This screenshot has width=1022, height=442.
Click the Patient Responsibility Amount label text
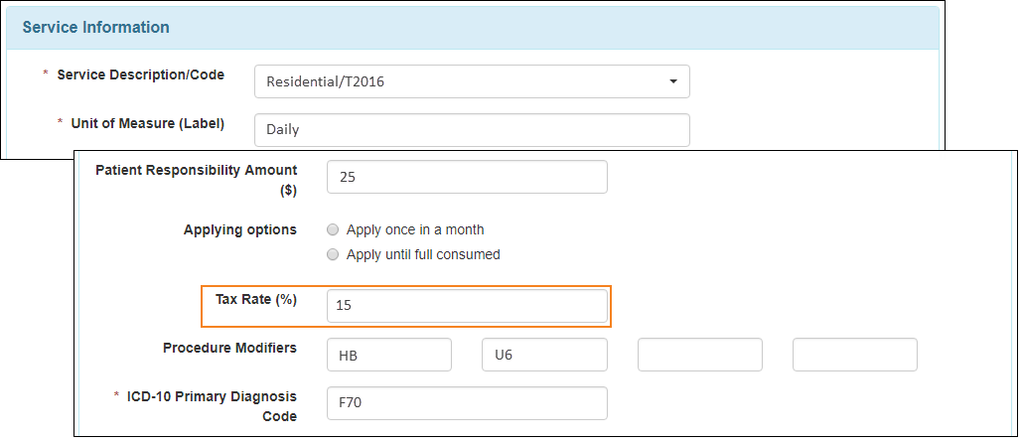(197, 180)
